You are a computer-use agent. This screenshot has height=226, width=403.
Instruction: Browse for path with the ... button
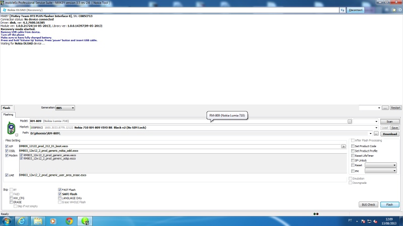pyautogui.click(x=376, y=134)
